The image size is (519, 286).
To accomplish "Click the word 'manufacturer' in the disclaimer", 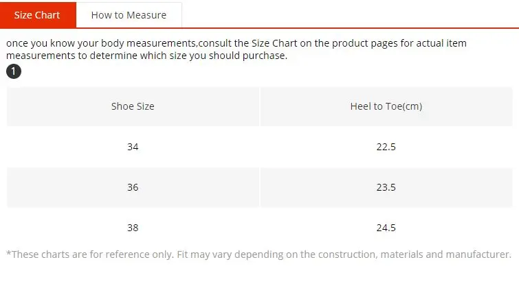I will click(478, 254).
